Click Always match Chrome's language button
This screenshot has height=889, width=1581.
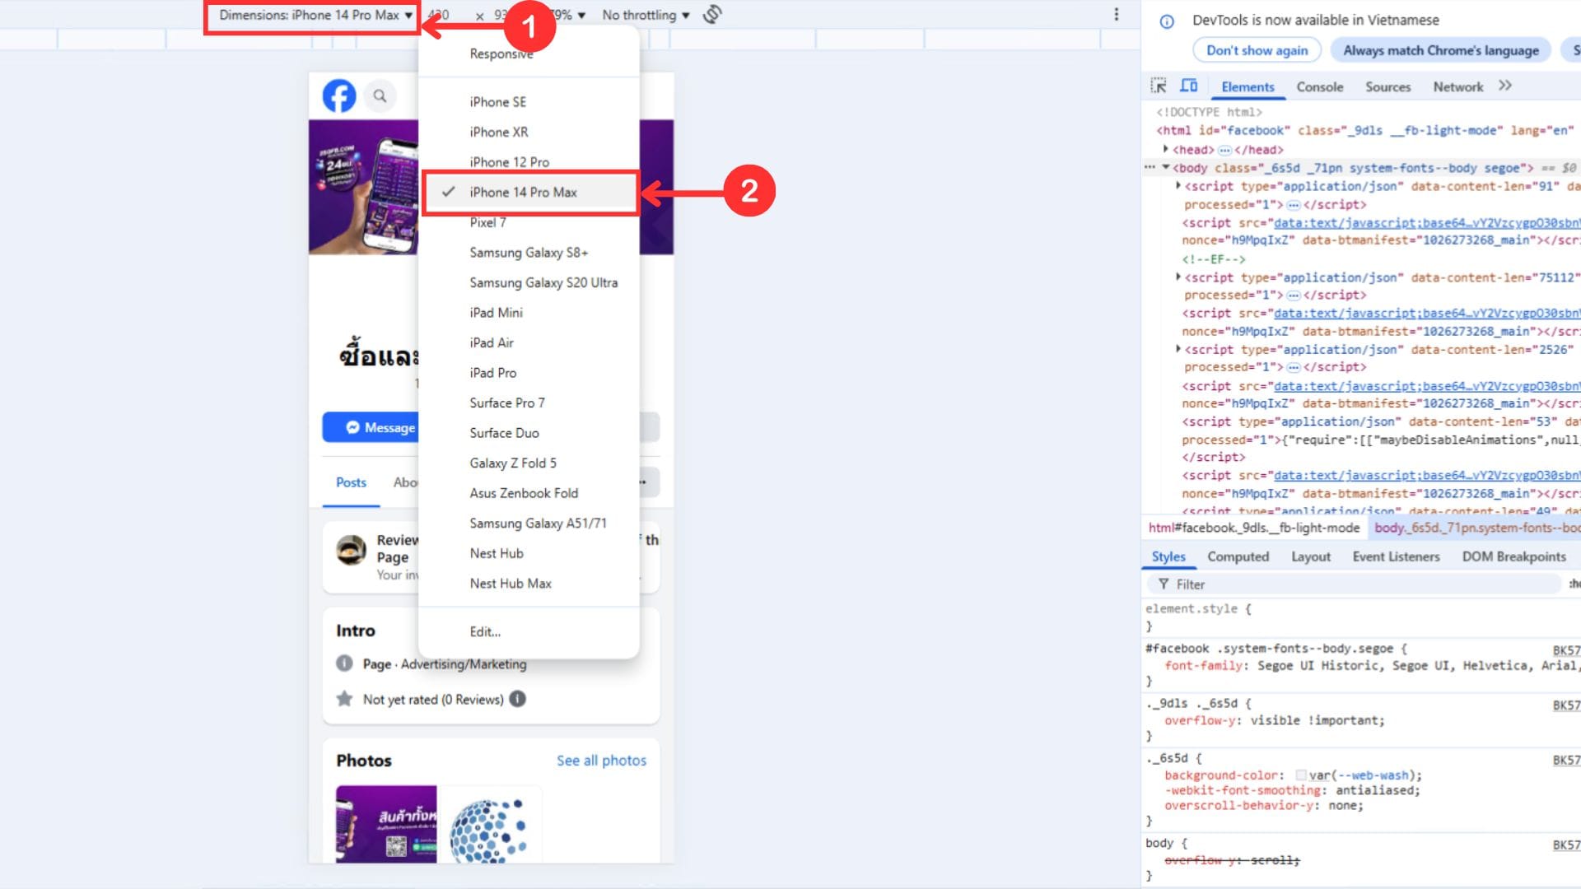[1441, 50]
